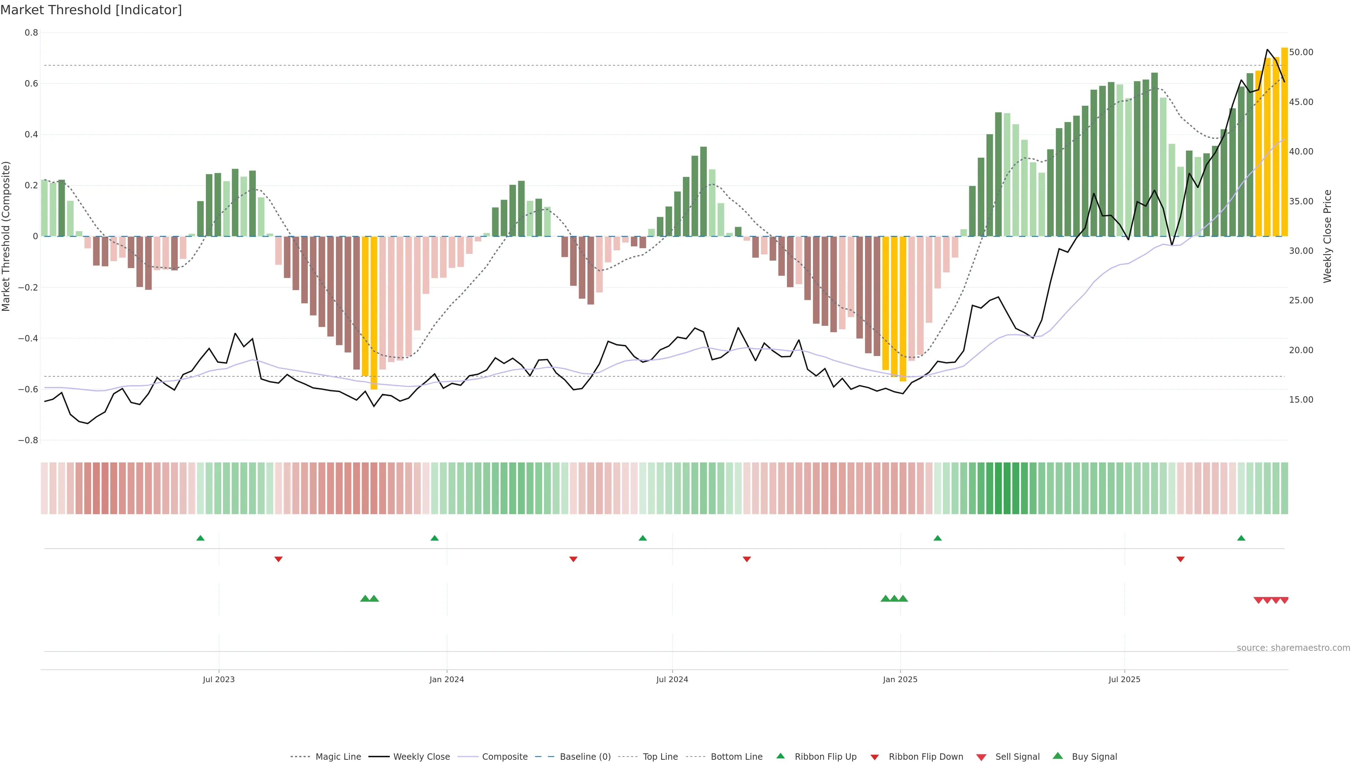Viewport: 1368px width, 769px height.
Task: Toggle the Baseline (0) legend entry
Action: [x=585, y=757]
